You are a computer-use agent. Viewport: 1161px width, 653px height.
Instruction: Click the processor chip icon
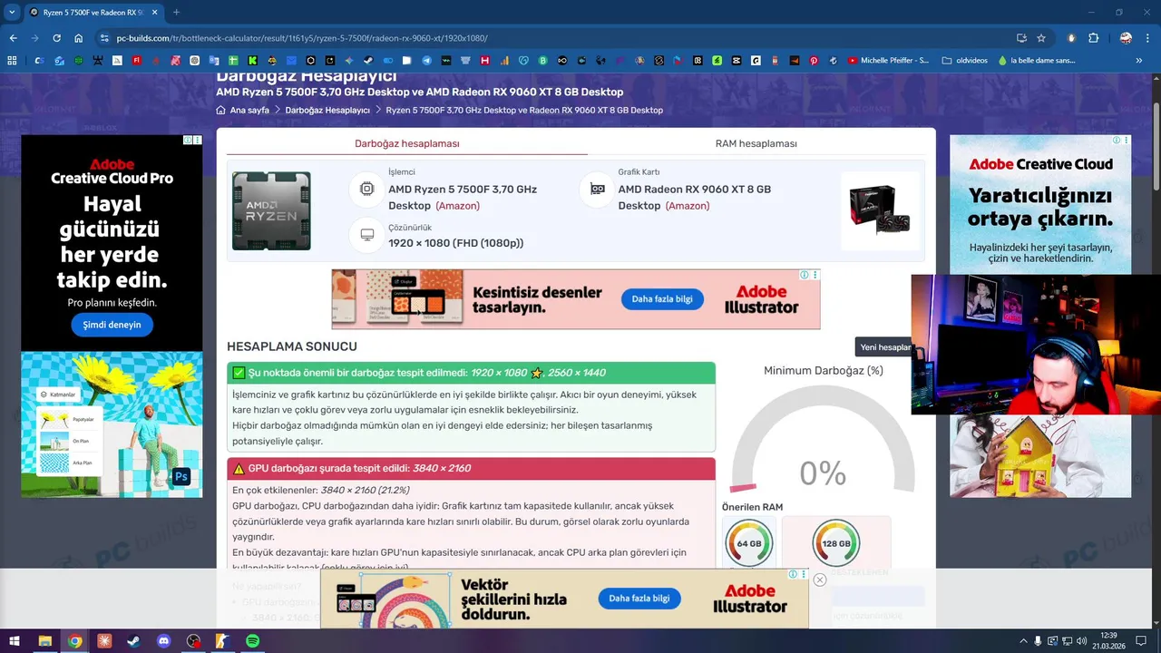[x=366, y=190]
